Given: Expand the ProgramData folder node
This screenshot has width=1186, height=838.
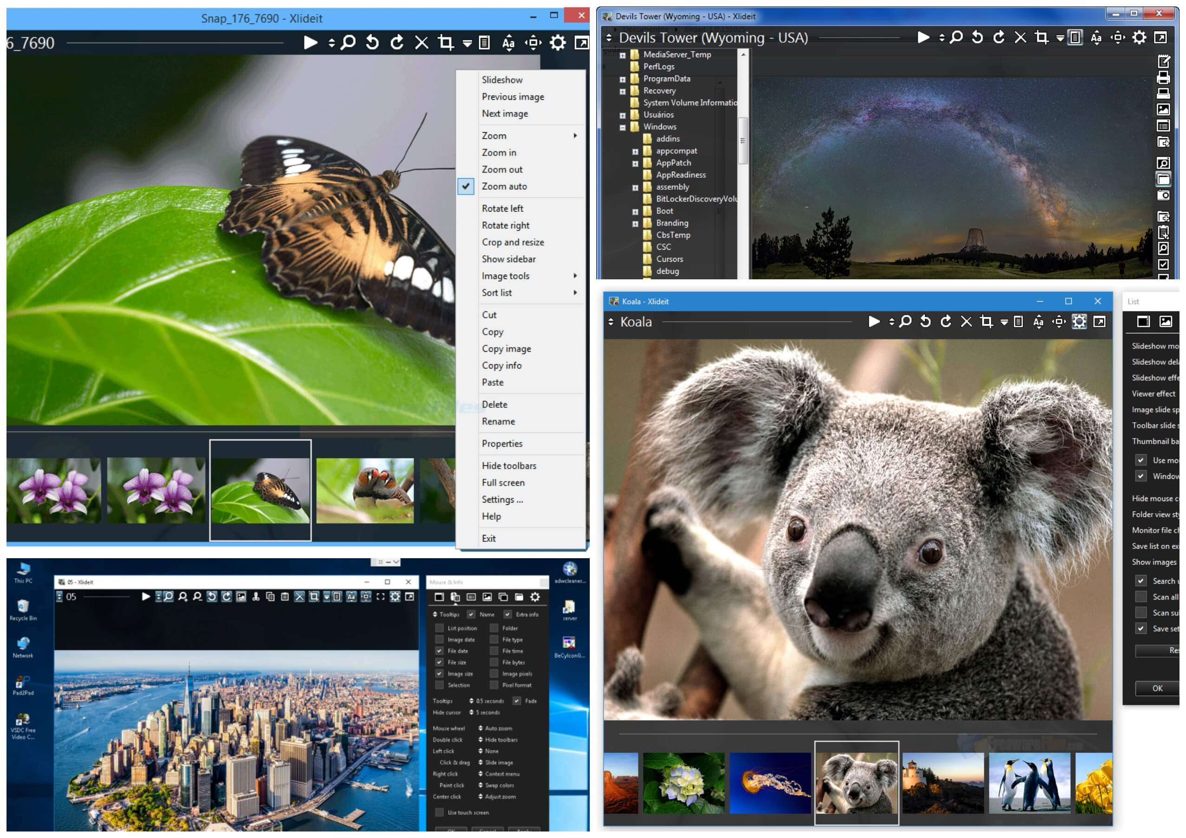Looking at the screenshot, I should (x=622, y=79).
